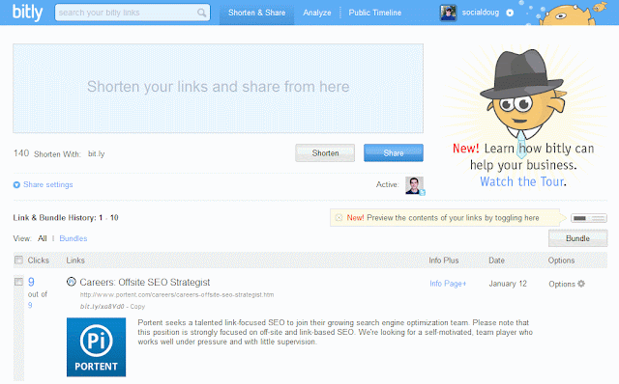Image resolution: width=619 pixels, height=384 pixels.
Task: Open the portent.com careers long URL
Action: (177, 294)
